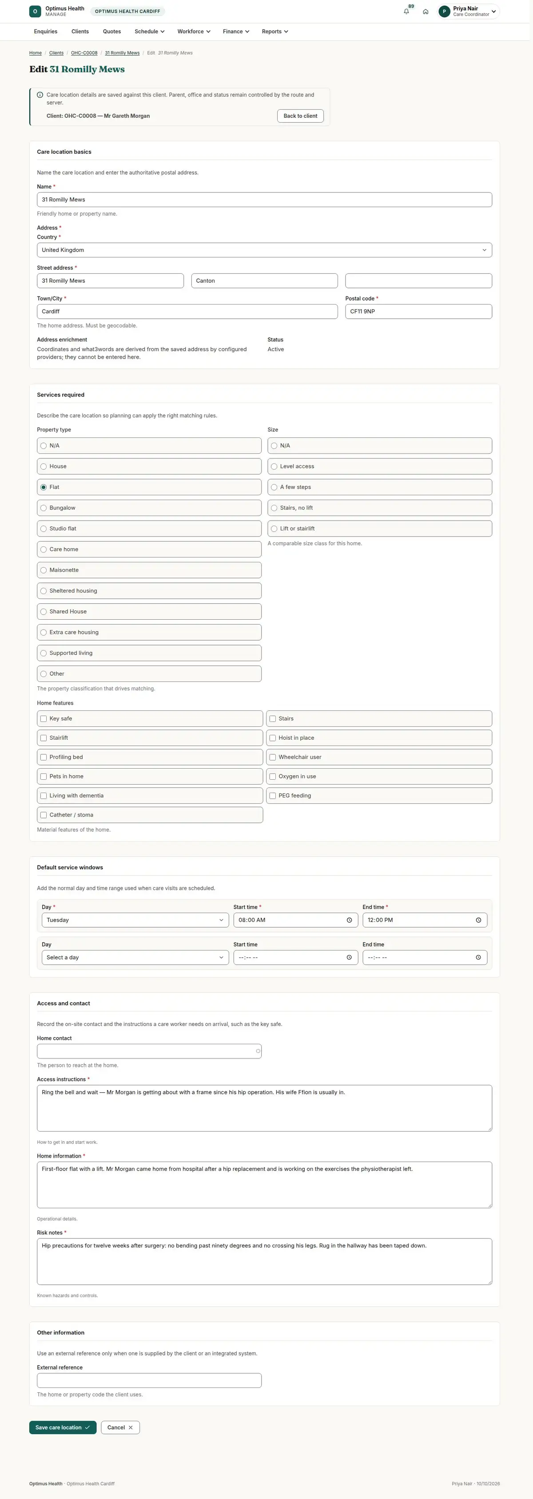Open the Finance menu

click(x=236, y=32)
